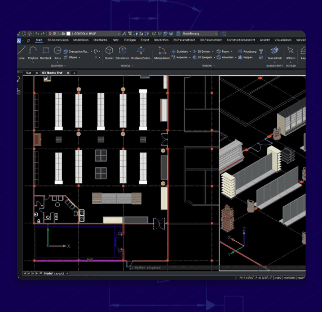Add a new layout with plus button
The height and width of the screenshot is (312, 322).
click(67, 274)
